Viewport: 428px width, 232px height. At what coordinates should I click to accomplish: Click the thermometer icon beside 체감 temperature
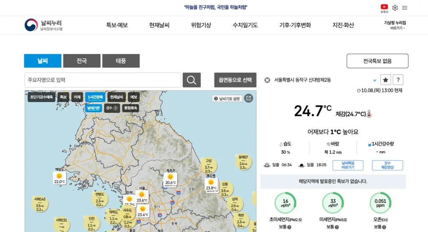pos(369,114)
